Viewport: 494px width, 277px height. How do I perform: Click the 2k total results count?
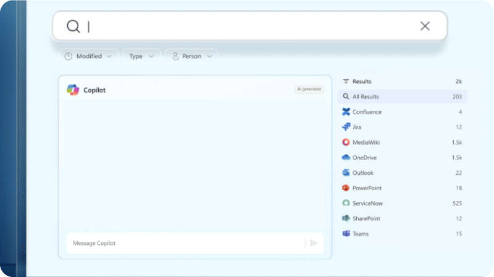coord(459,81)
